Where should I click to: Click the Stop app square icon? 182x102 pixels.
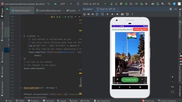[x=146, y=4]
